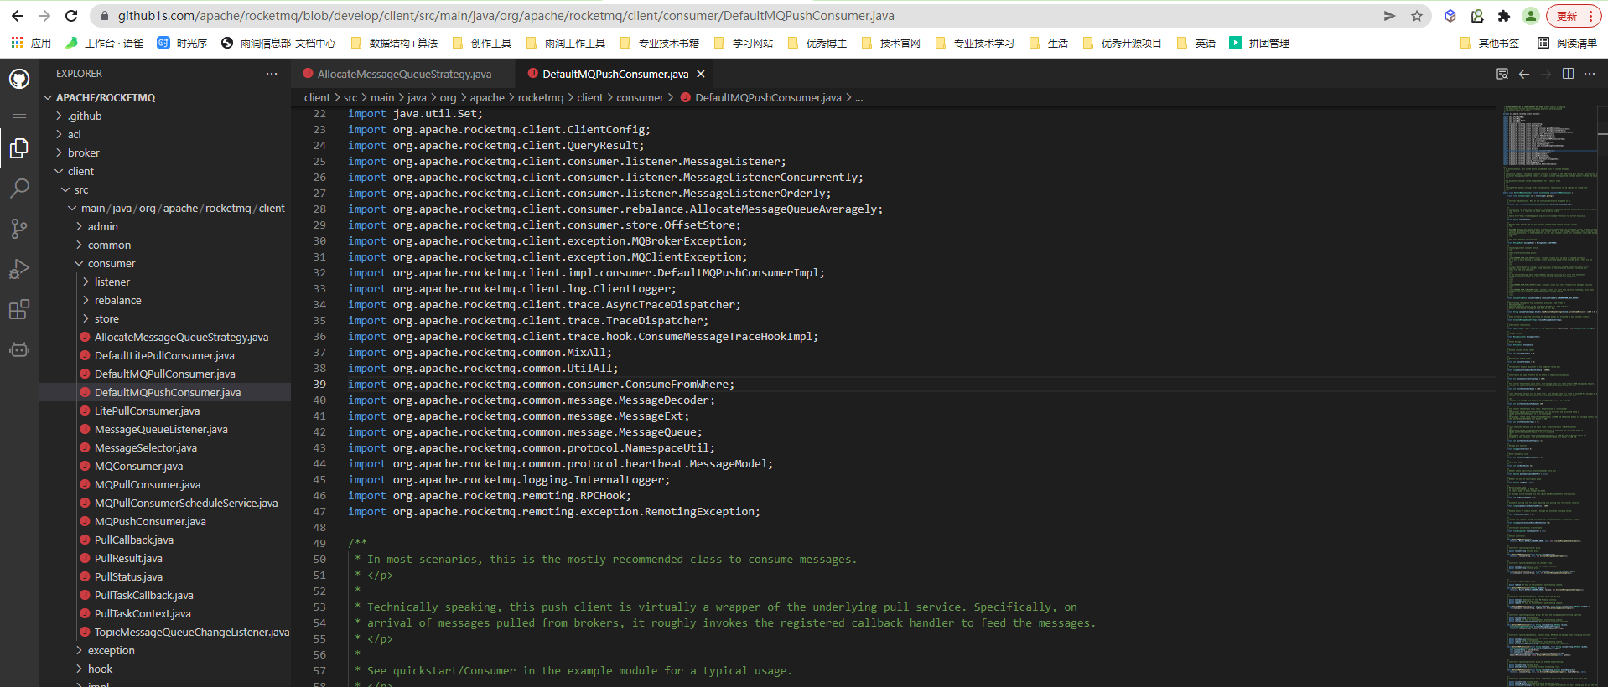Image resolution: width=1608 pixels, height=687 pixels.
Task: Click 'rocketmq' in the breadcrumb path
Action: click(x=541, y=98)
